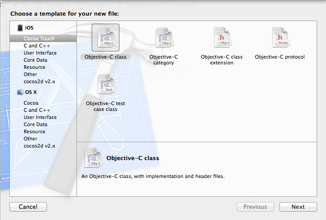Viewport: 326px width, 220px height.
Task: Choose User Interface under OS X
Action: (40, 117)
